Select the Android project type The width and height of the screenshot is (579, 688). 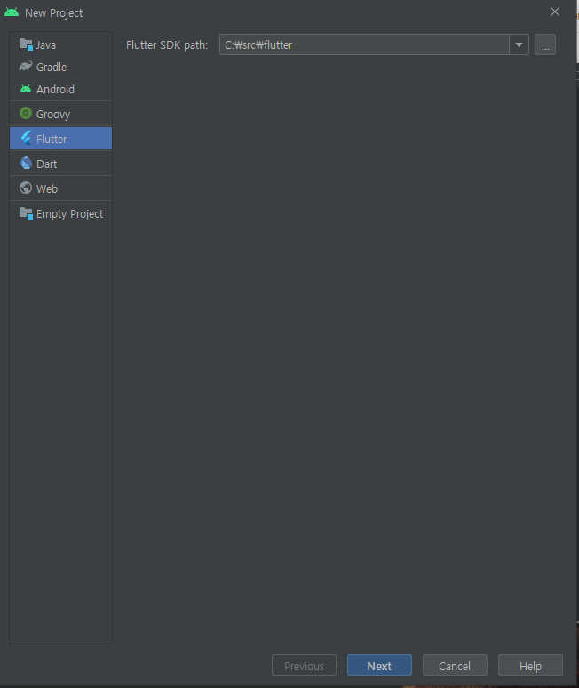pos(60,89)
